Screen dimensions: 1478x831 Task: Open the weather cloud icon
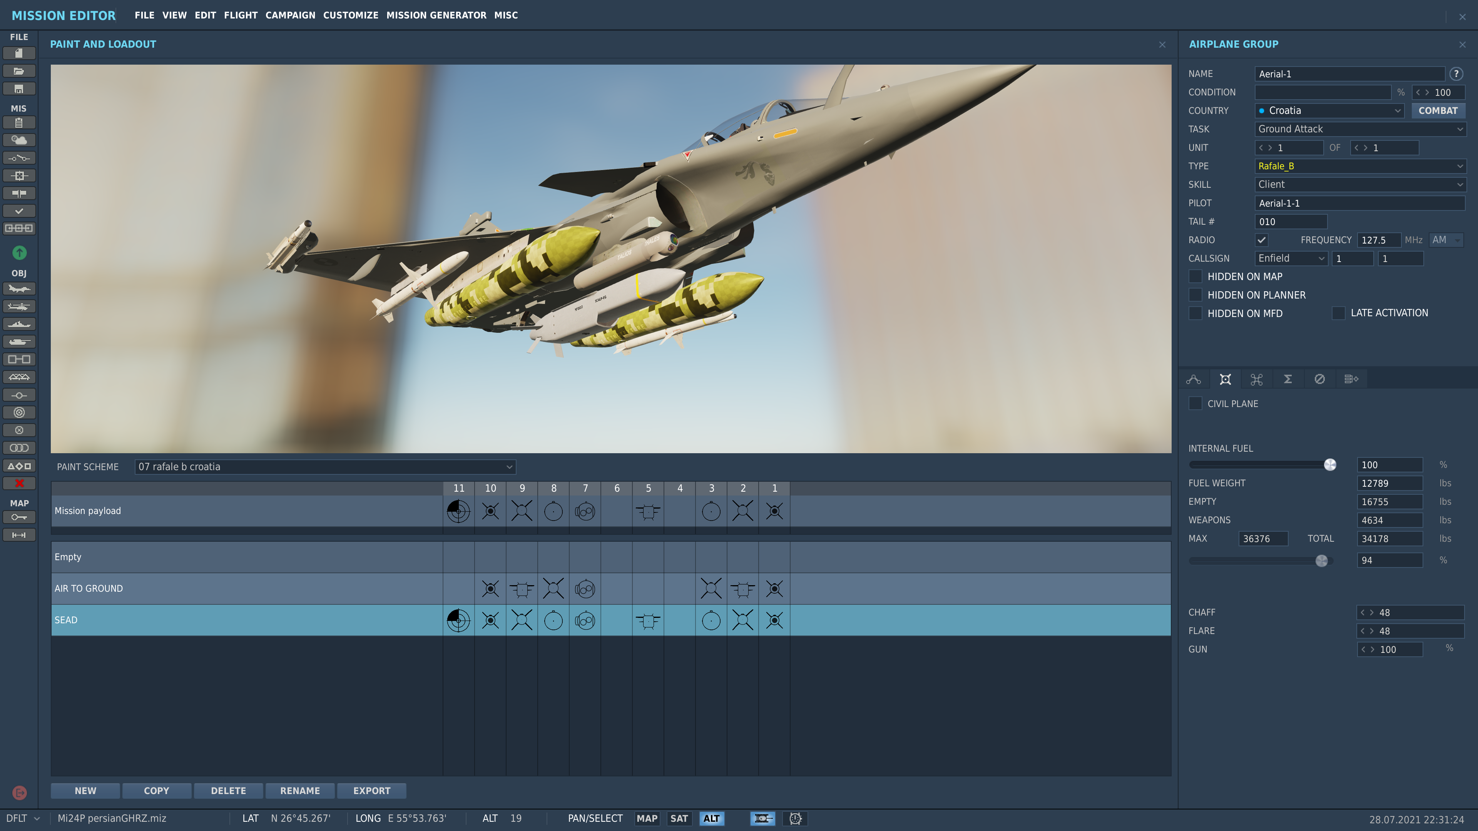[x=19, y=140]
